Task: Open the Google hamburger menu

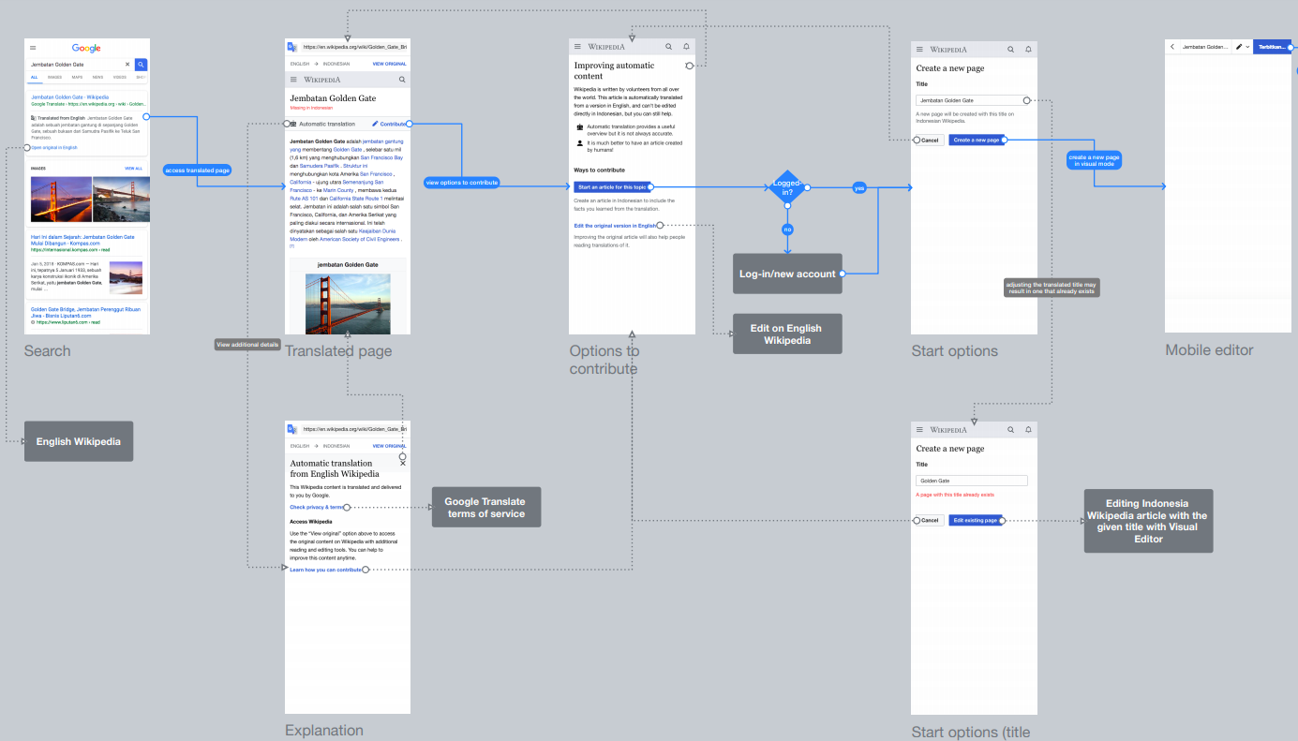Action: click(33, 48)
